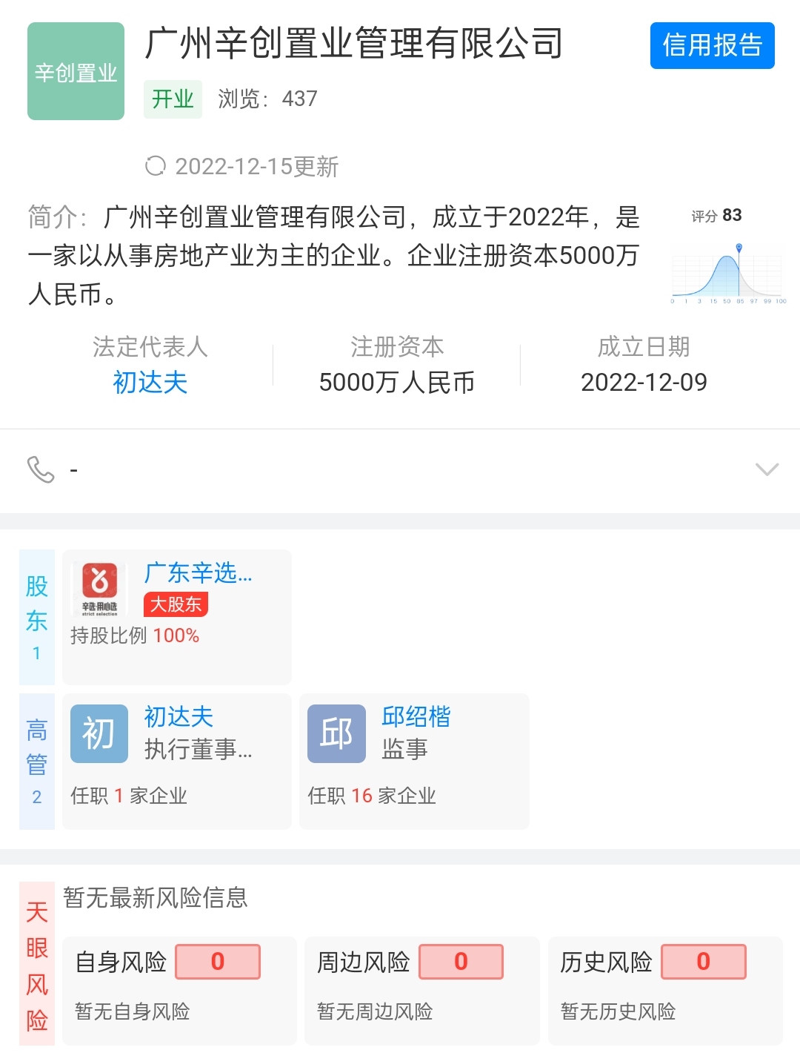The image size is (800, 1053).
Task: Open the 天眼风险 section label
Action: coord(37,964)
